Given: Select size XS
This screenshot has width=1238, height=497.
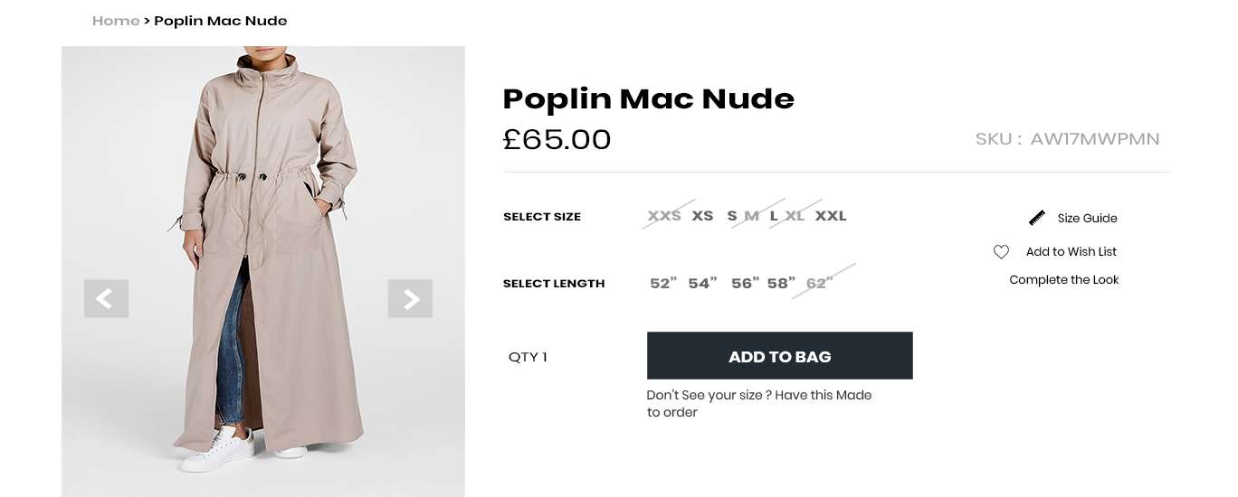Looking at the screenshot, I should [702, 216].
